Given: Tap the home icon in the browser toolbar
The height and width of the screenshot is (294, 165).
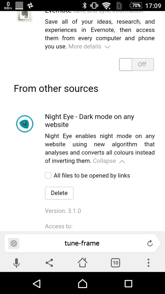Looking at the screenshot, I should click(x=82, y=263).
